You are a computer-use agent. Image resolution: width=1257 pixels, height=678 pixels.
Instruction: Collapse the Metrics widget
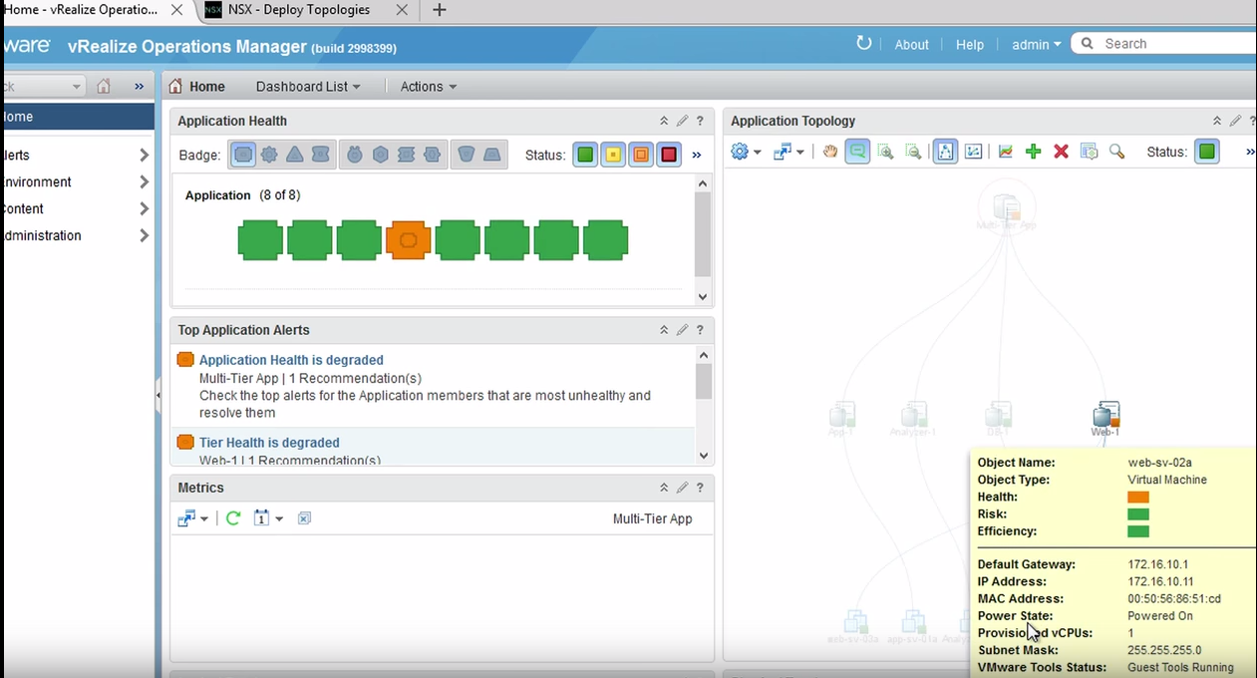click(664, 488)
